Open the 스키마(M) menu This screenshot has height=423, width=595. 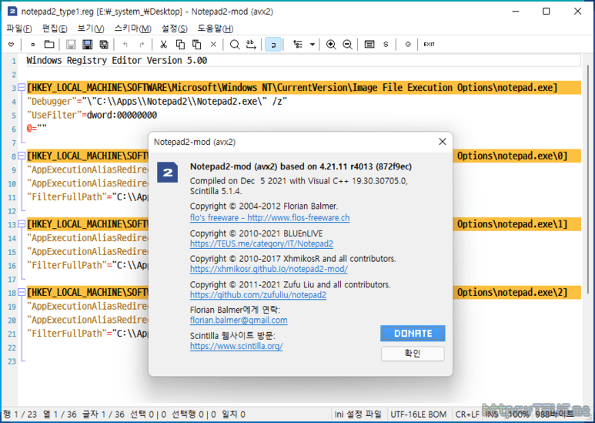click(133, 29)
